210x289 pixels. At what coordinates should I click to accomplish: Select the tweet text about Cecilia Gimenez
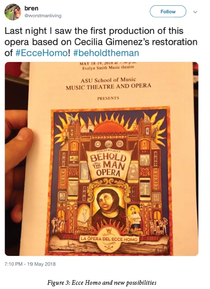click(x=101, y=42)
